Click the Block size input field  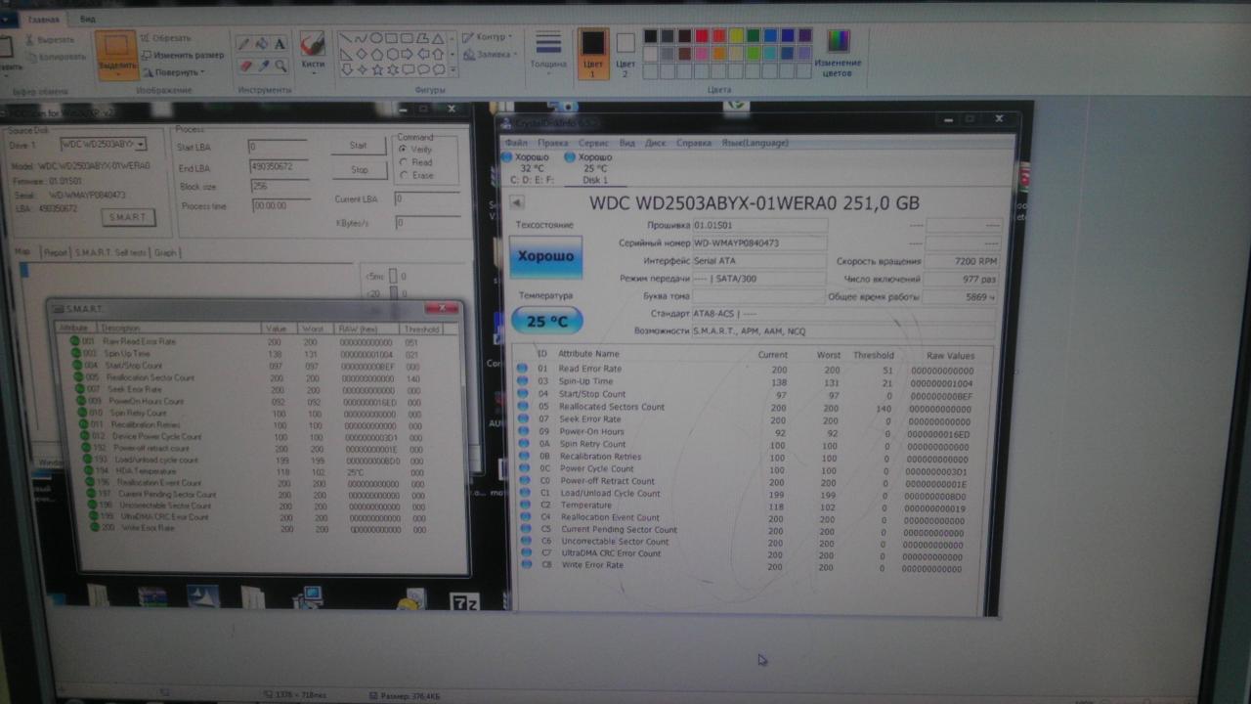pos(279,187)
